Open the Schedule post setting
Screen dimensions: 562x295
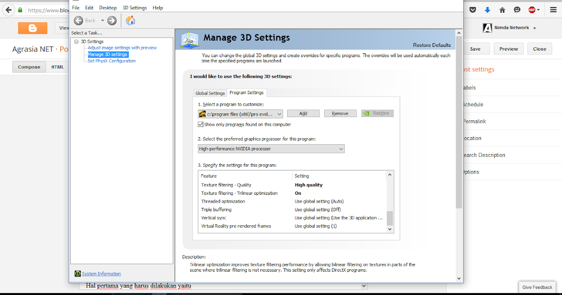(x=473, y=104)
